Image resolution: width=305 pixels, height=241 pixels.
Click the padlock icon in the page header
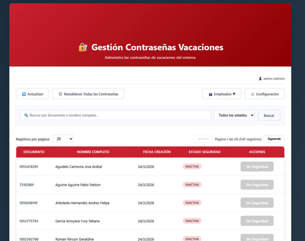[x=83, y=47]
